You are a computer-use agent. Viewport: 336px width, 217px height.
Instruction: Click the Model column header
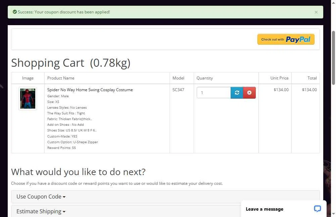tap(178, 78)
